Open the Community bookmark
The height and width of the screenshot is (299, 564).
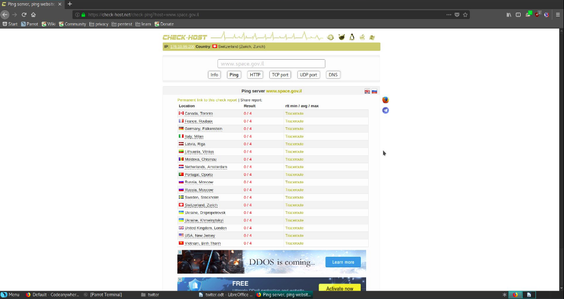(x=72, y=24)
